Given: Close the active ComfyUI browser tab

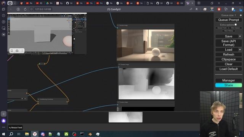Looking at the screenshot, I should [193, 3].
